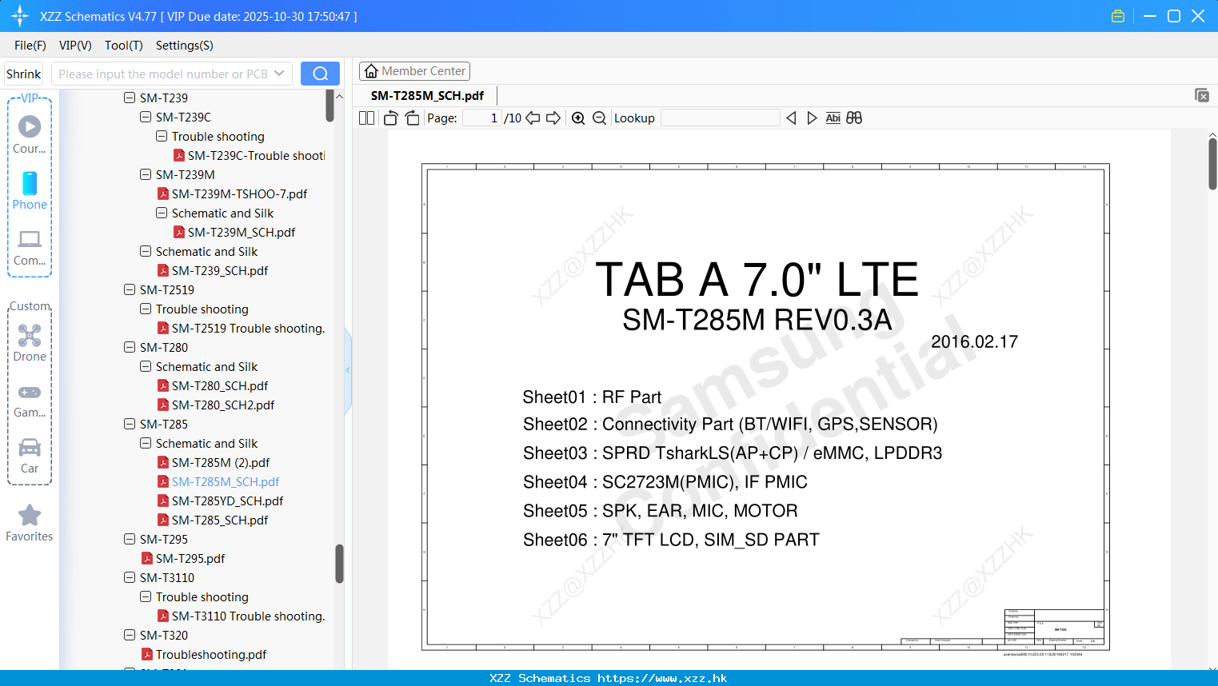Rotate the page clockwise
The image size is (1218, 686).
(x=412, y=118)
